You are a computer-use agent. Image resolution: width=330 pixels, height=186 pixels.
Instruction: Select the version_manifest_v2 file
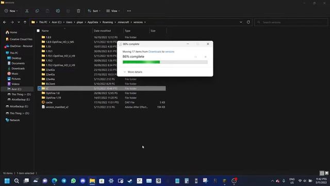pos(55,107)
